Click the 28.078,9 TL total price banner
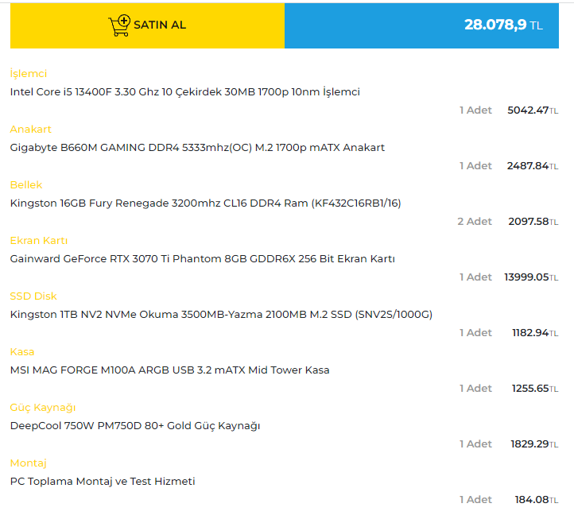The width and height of the screenshot is (574, 519). pos(421,25)
